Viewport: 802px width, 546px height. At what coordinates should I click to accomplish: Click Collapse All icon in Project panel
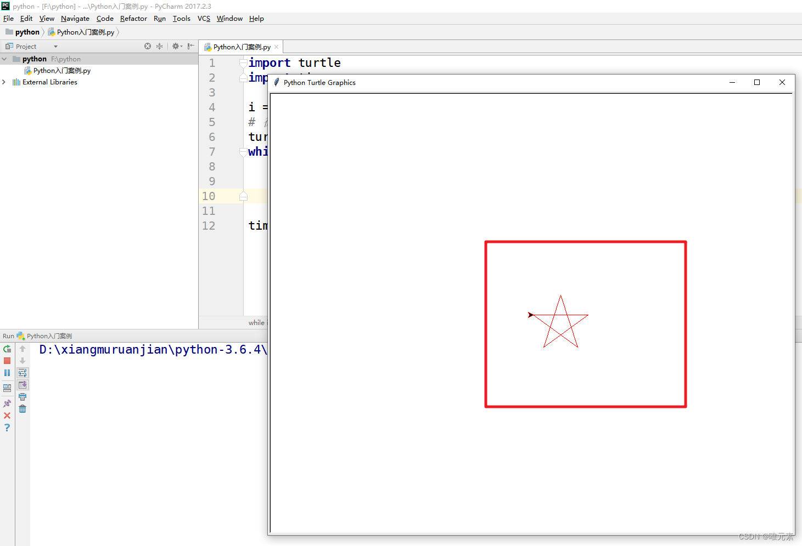[159, 46]
